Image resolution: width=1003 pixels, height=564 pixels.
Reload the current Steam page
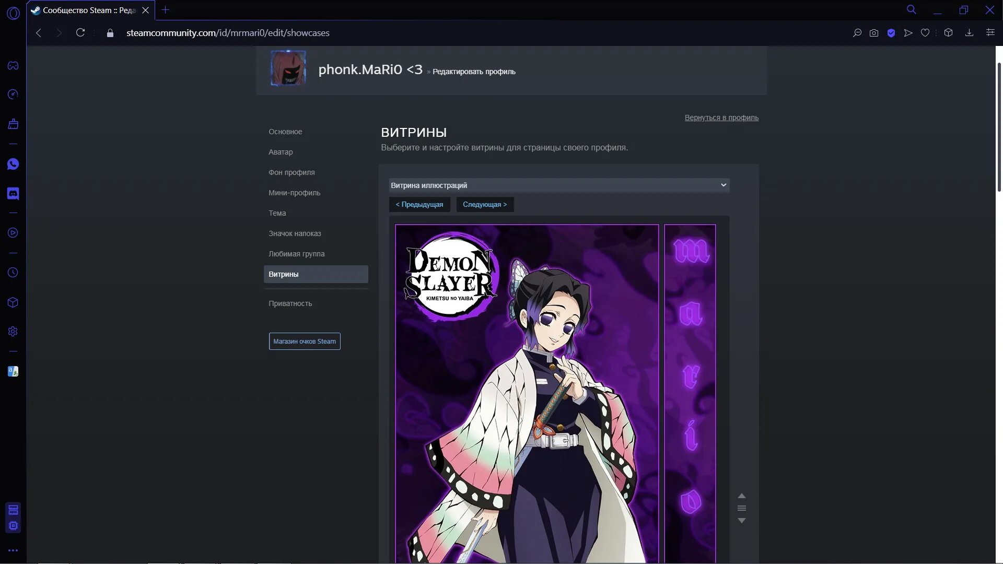click(80, 33)
